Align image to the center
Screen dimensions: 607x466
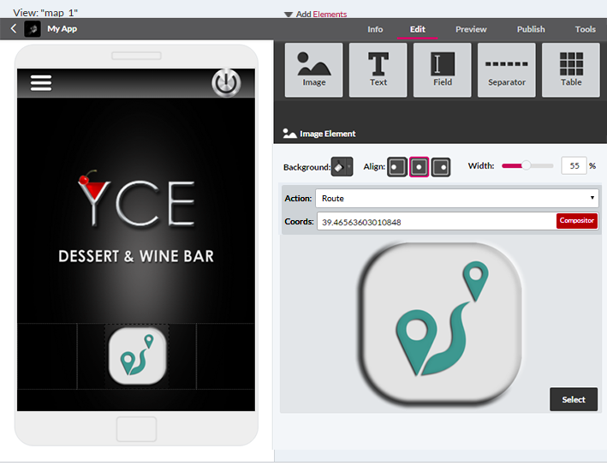click(419, 167)
